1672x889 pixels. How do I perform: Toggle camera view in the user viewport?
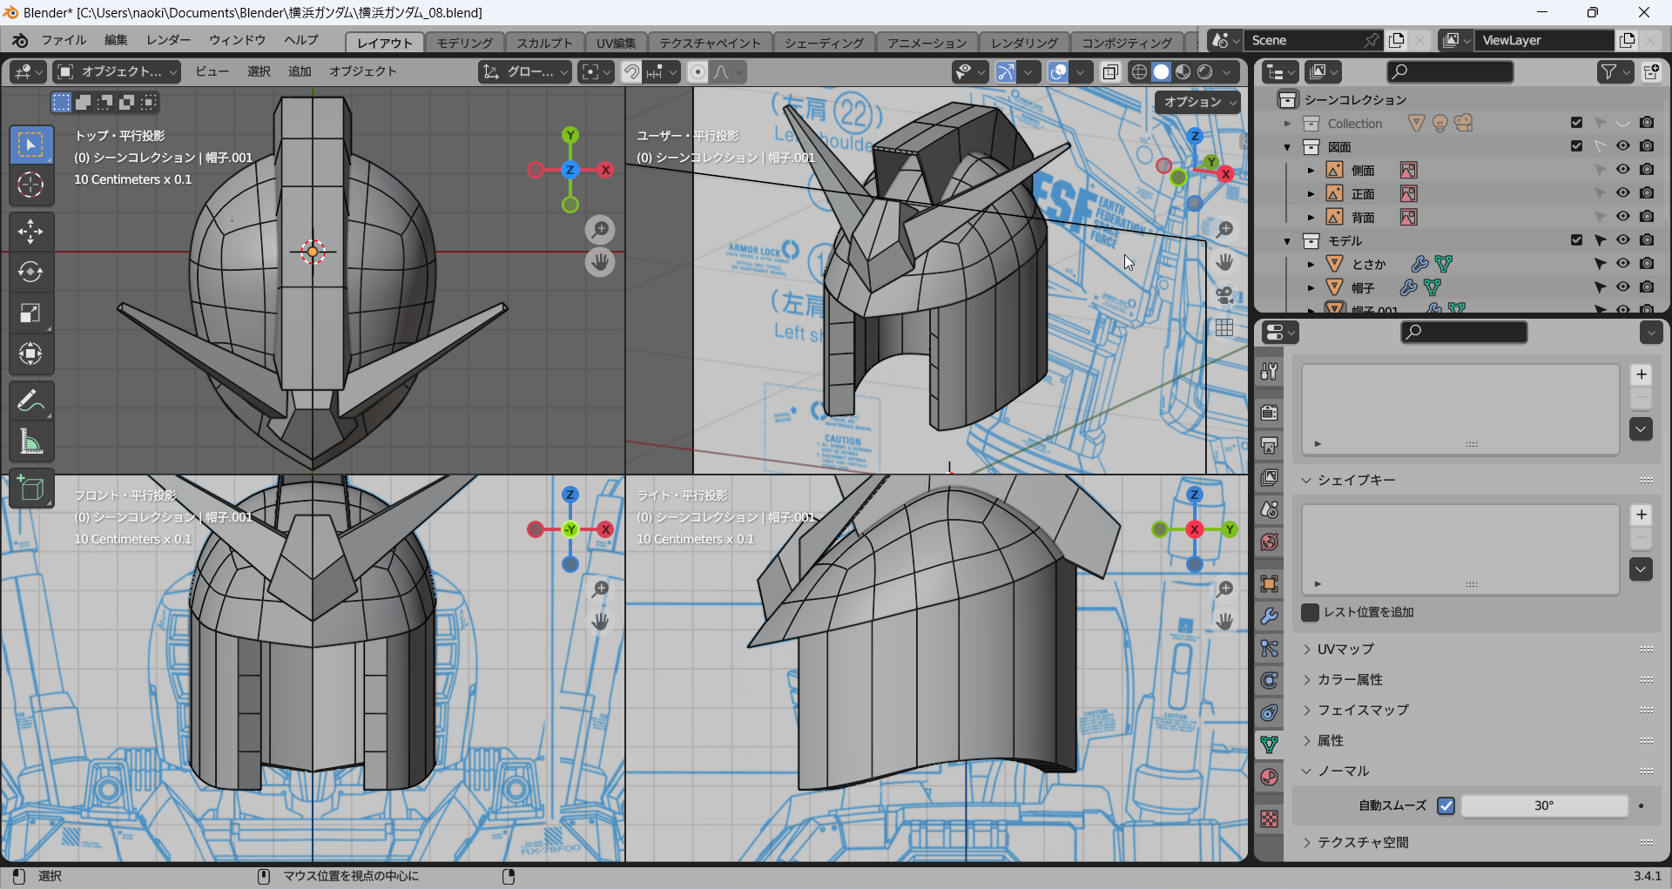click(x=1224, y=295)
